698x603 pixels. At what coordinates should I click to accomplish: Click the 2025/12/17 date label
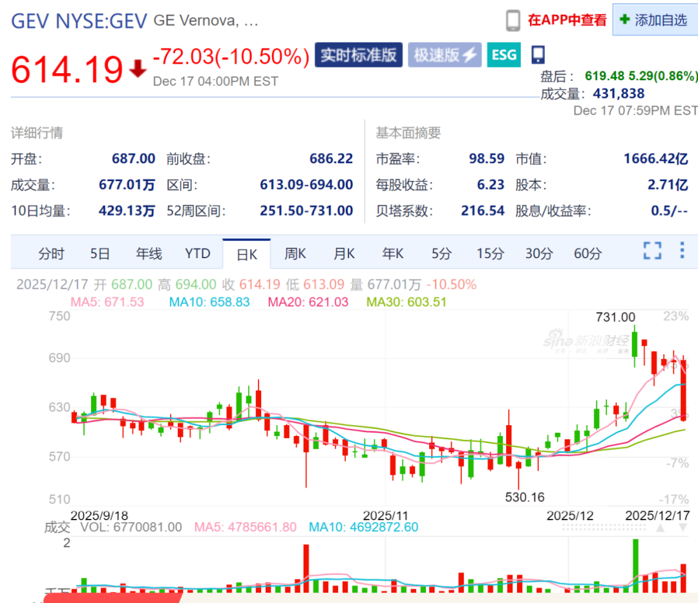[657, 516]
